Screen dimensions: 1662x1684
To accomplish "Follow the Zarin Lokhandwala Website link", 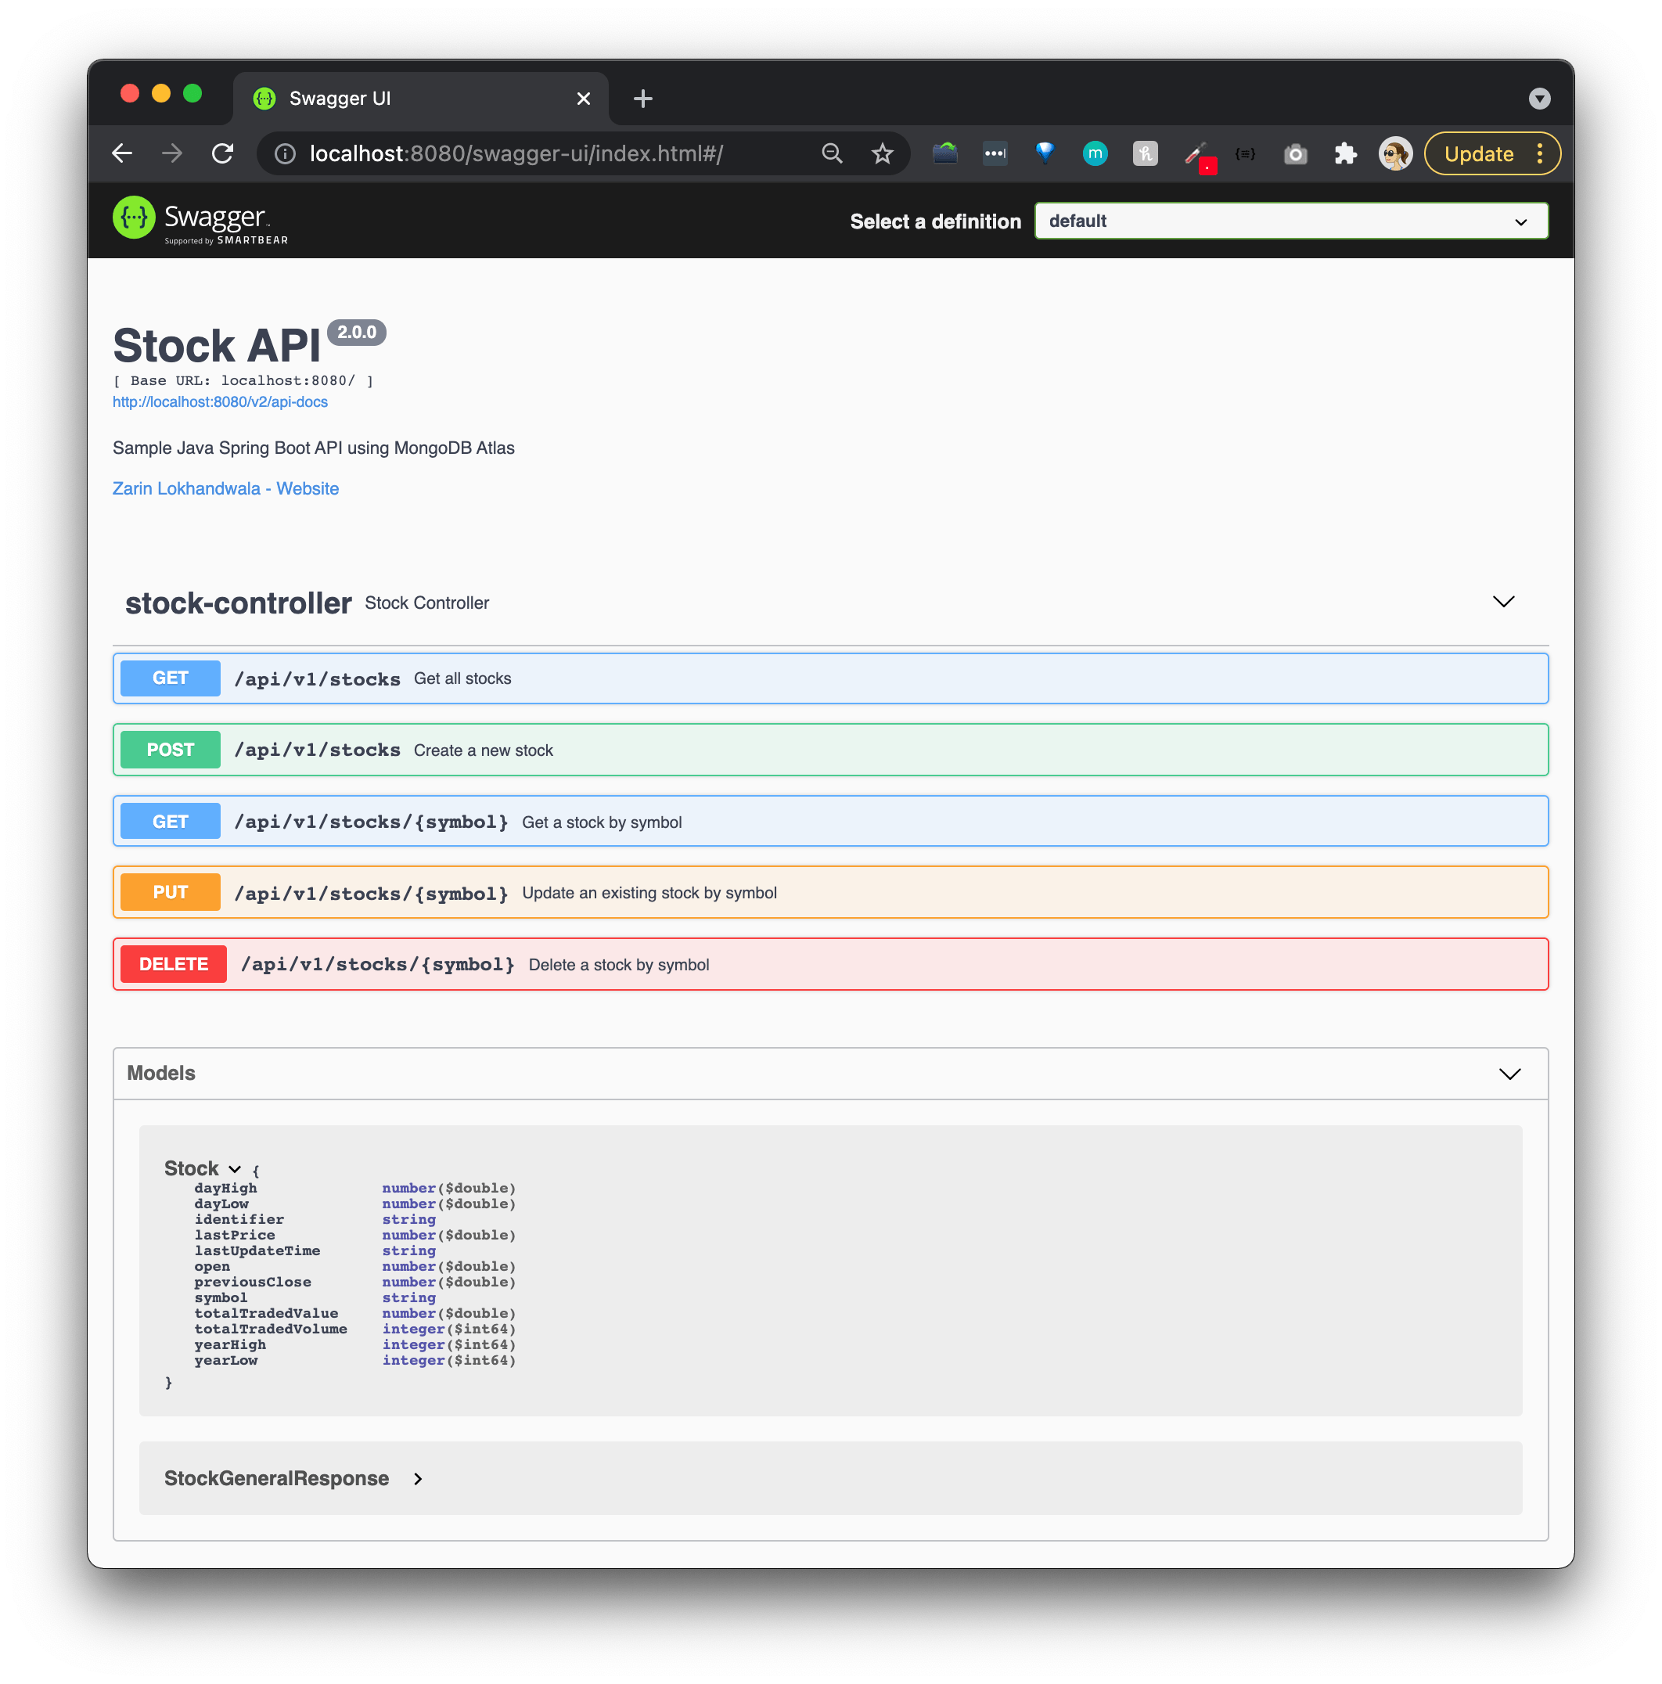I will [225, 488].
